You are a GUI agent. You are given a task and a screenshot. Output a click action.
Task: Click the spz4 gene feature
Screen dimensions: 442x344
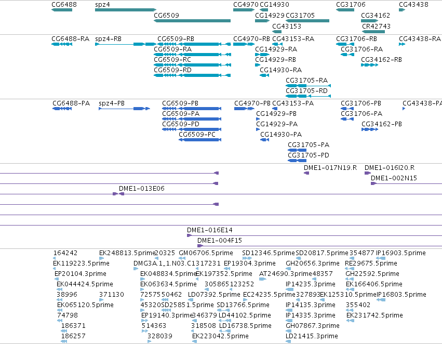(x=126, y=10)
